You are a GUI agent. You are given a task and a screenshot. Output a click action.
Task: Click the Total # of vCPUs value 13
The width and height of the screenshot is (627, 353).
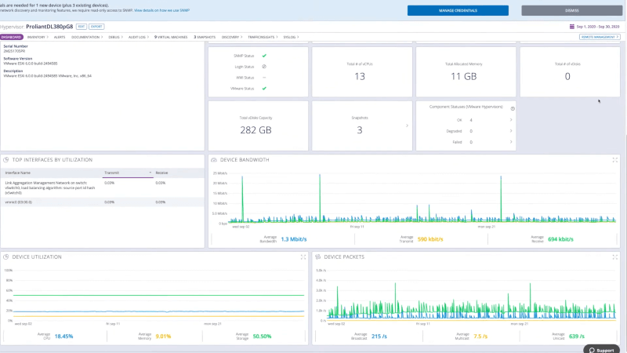[x=360, y=76]
